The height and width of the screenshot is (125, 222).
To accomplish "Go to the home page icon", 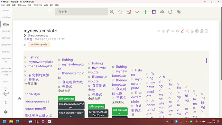I will pos(120,12).
